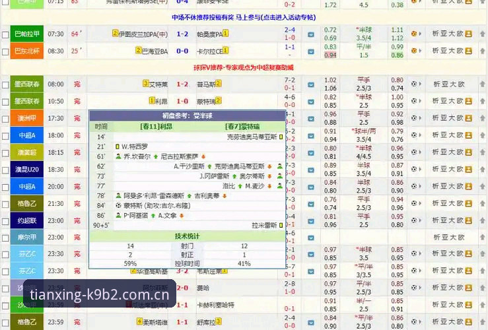Click the football icon in 格鲁乙 21:30 row
Viewport: 488px width, 330px height.
tap(413, 203)
